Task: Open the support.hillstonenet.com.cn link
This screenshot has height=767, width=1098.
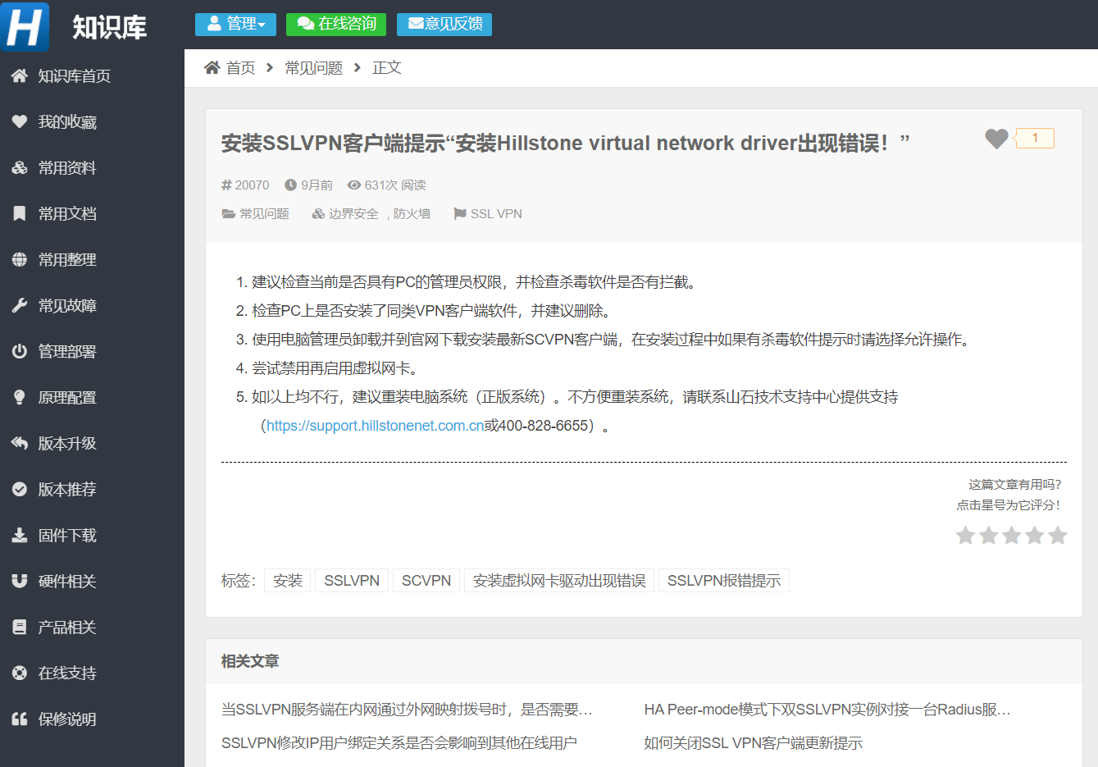Action: tap(374, 425)
